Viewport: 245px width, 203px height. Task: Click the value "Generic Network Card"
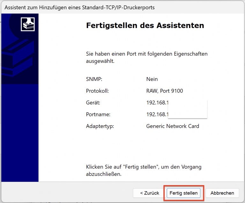pos(172,126)
